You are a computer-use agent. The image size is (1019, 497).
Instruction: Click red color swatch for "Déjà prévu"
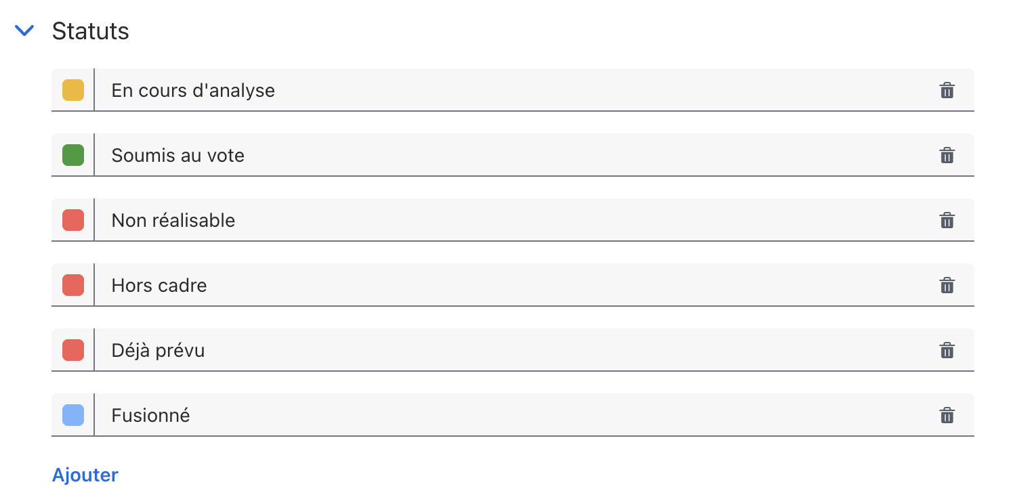point(73,350)
